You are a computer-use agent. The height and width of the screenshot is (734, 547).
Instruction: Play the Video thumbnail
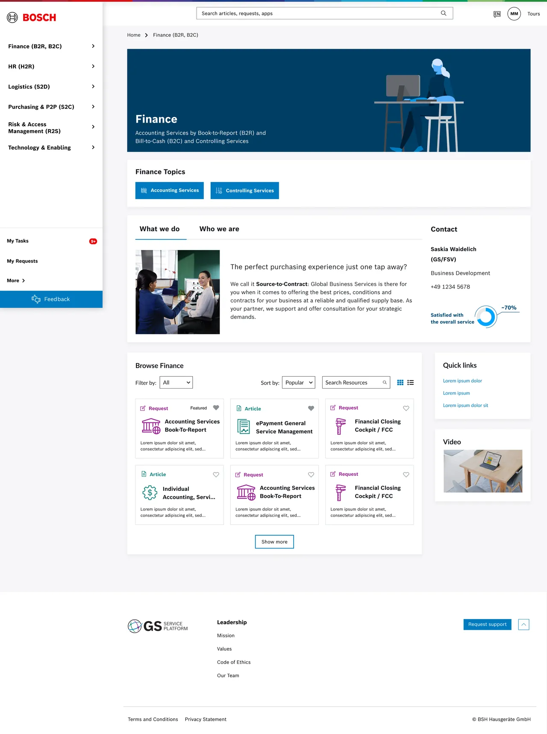pos(483,471)
